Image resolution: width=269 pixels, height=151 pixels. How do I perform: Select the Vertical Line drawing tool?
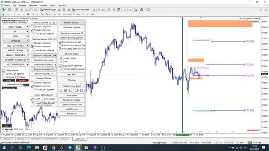14,14
